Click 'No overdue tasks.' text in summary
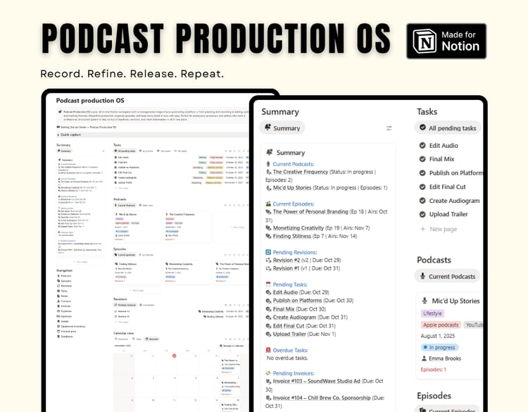The height and width of the screenshot is (412, 528). point(287,358)
